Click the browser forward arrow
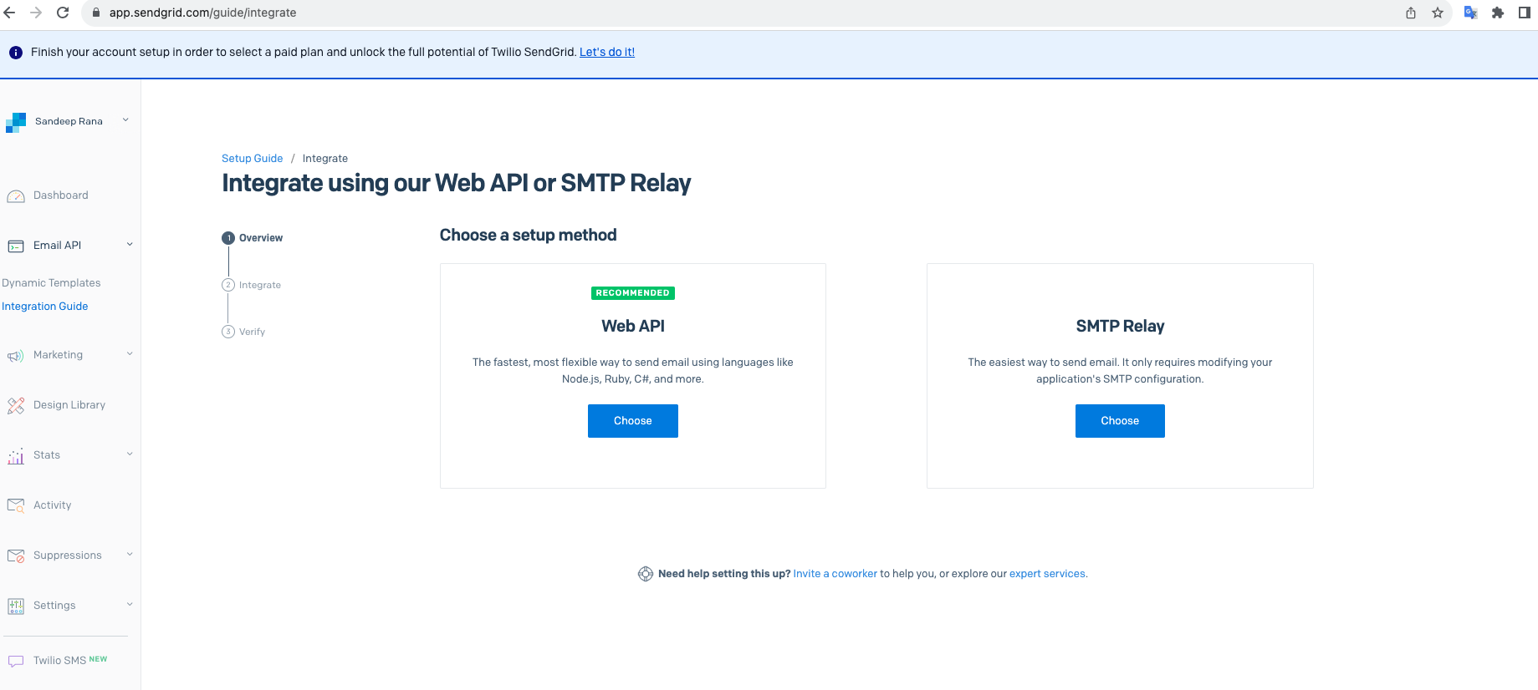Viewport: 1538px width, 690px height. tap(36, 13)
